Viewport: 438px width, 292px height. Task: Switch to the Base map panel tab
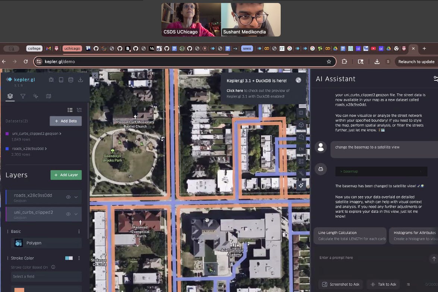(48, 96)
